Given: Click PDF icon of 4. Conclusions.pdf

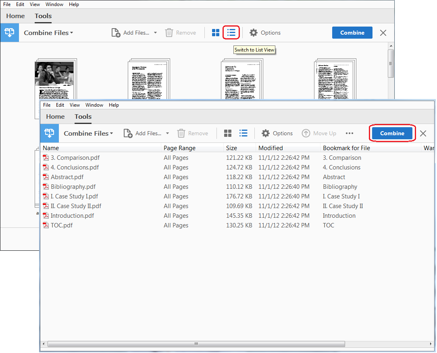Looking at the screenshot, I should pyautogui.click(x=46, y=167).
